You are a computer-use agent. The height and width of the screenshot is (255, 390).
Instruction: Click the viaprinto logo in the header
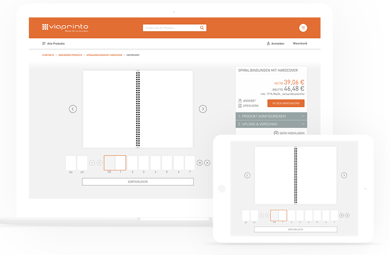[x=65, y=28]
